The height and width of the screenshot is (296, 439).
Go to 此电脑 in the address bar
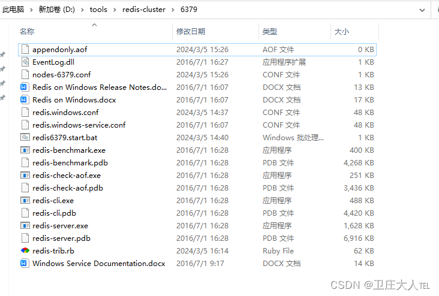(13, 10)
